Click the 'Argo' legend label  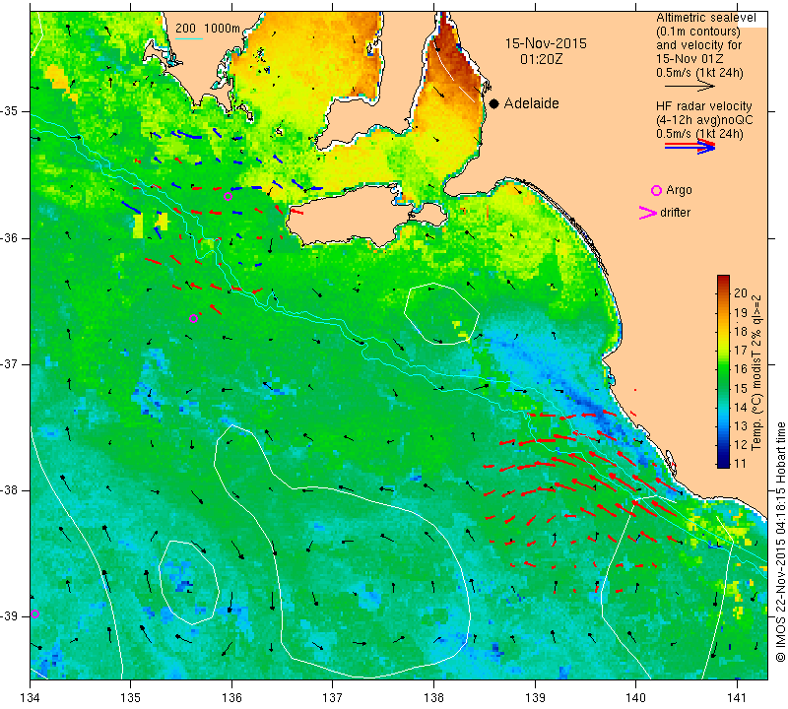point(679,190)
